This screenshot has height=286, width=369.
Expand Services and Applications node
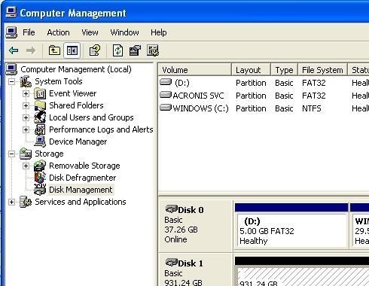(x=12, y=202)
